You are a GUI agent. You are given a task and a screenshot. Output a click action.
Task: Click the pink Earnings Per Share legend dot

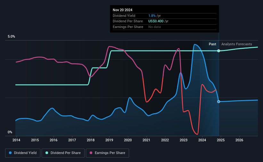[x=91, y=153]
